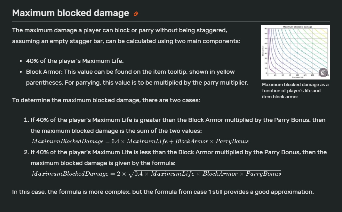Click the intro paragraph about being staggered
Viewport: 342px width, 212px height.
[126, 36]
